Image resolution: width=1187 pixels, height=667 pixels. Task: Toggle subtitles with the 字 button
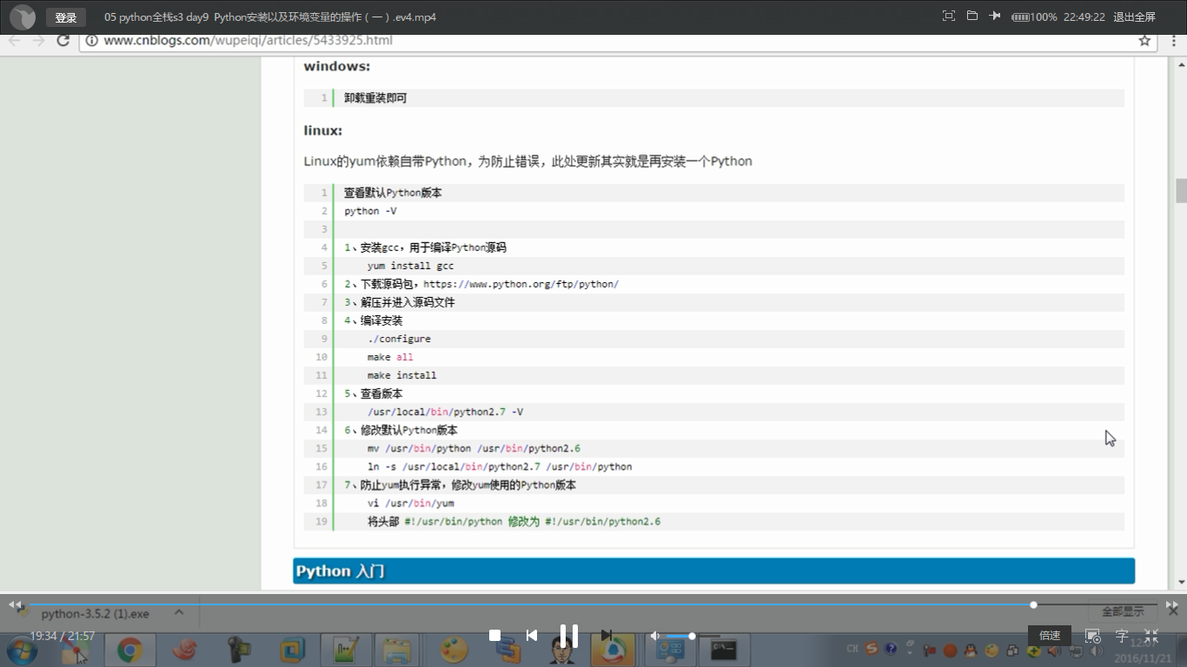(x=1122, y=636)
